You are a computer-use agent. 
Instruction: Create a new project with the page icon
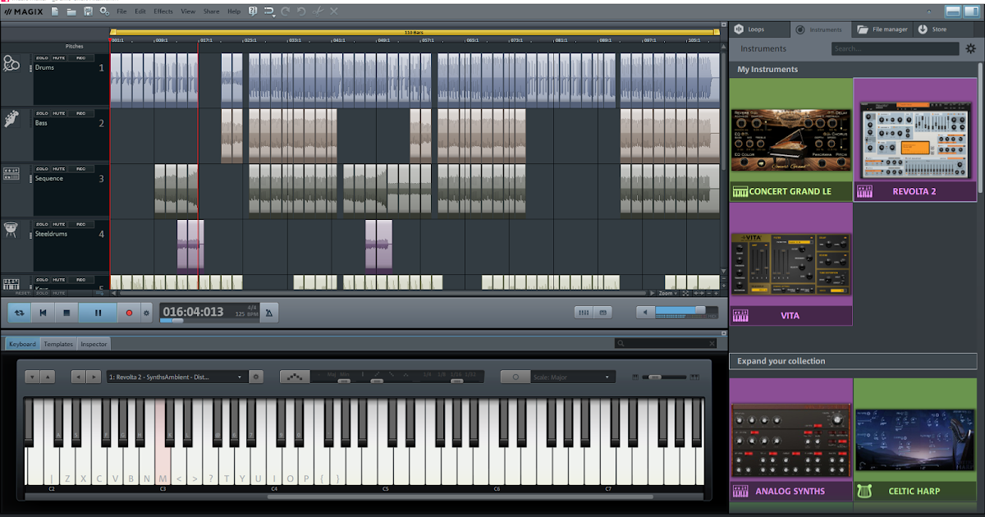(55, 11)
